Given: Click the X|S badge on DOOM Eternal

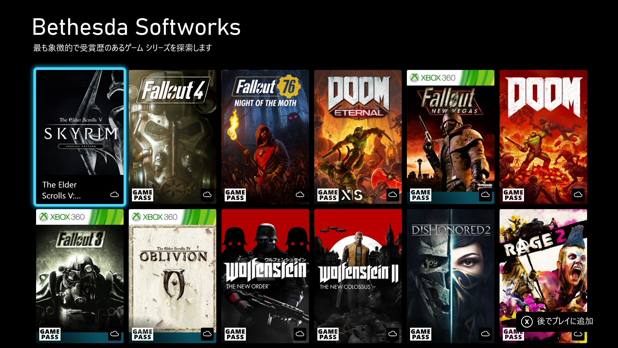Looking at the screenshot, I should click(x=352, y=195).
